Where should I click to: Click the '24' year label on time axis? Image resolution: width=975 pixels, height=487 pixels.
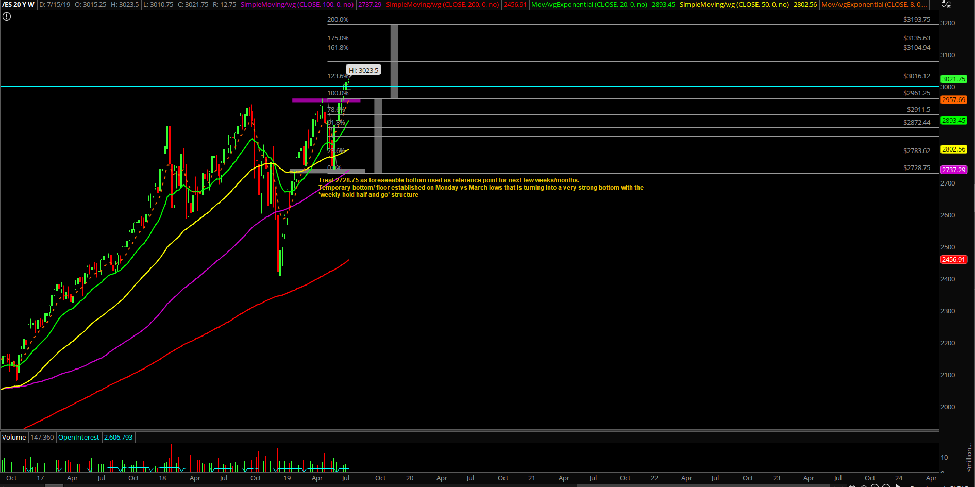[x=899, y=478]
